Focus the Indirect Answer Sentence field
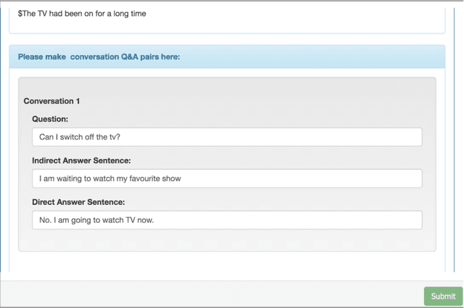This screenshot has width=464, height=308. click(x=226, y=178)
